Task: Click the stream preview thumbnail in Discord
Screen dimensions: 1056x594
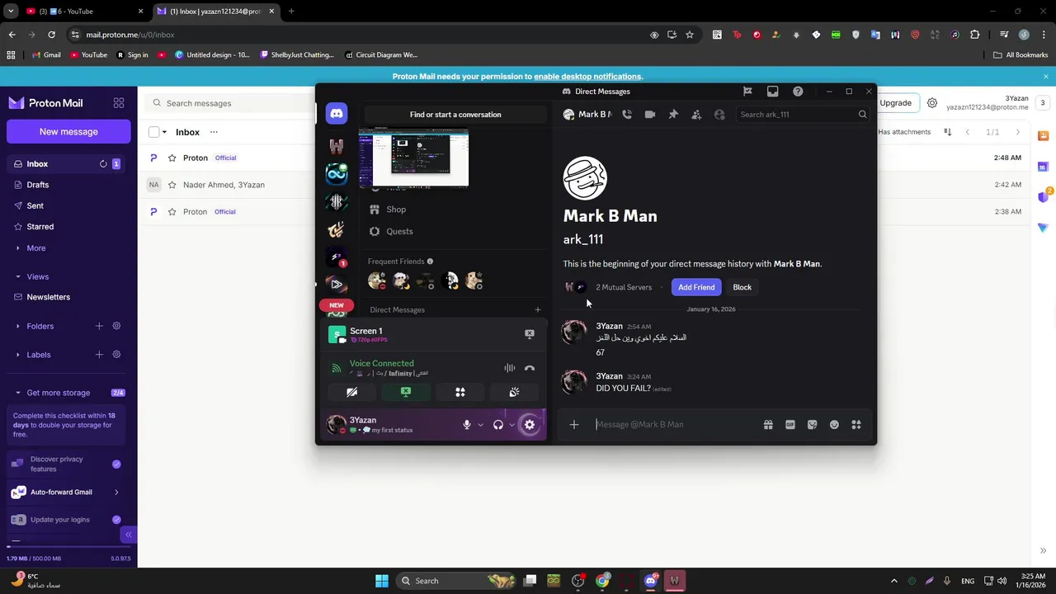Action: pos(413,158)
